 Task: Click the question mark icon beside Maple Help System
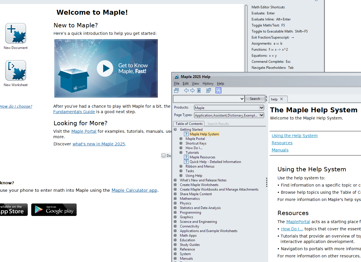(x=186, y=134)
